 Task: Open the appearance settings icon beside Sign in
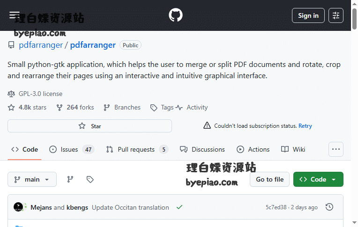336,15
